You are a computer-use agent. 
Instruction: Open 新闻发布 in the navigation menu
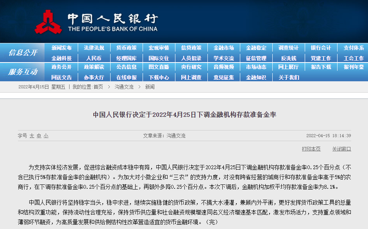tap(61, 48)
